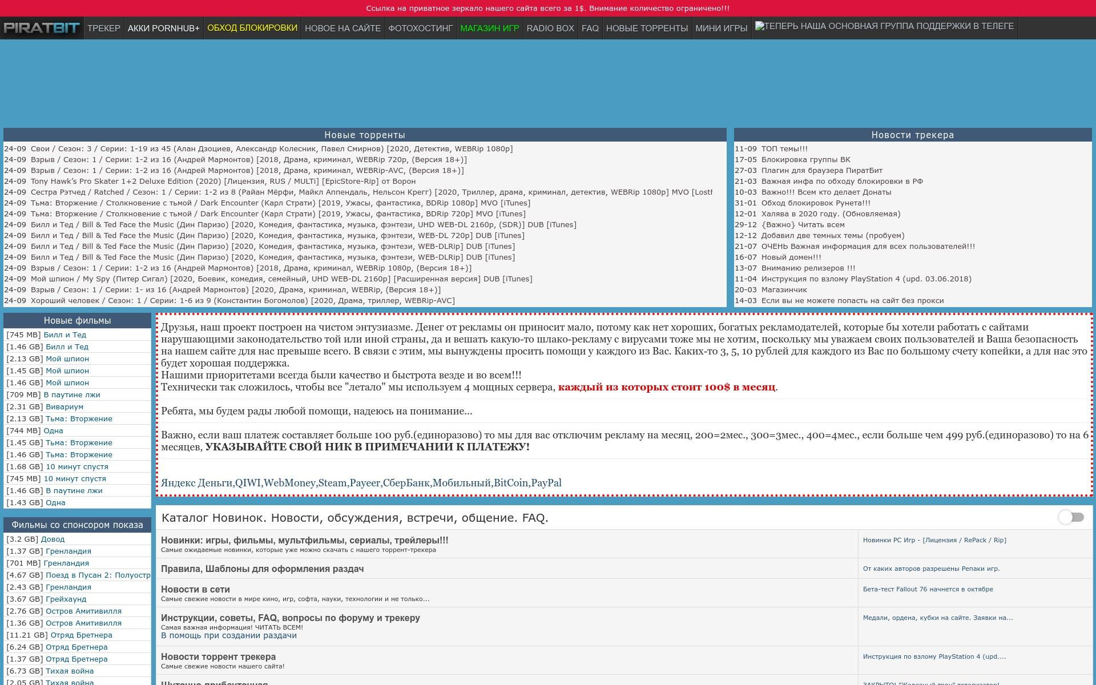Viewport: 1096px width, 685px height.
Task: Open Довод in sponsor films list
Action: [x=53, y=539]
